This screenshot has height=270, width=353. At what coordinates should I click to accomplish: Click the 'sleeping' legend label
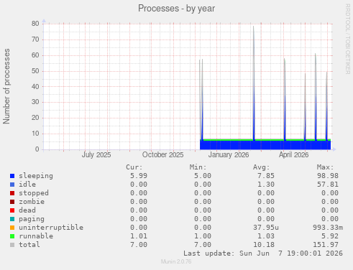[36, 176]
